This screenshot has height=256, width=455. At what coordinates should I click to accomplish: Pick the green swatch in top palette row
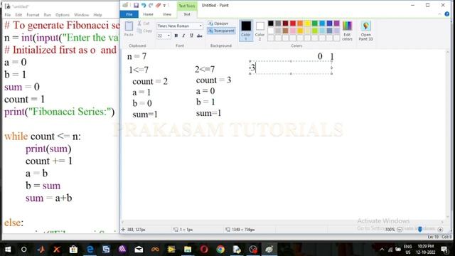point(315,23)
